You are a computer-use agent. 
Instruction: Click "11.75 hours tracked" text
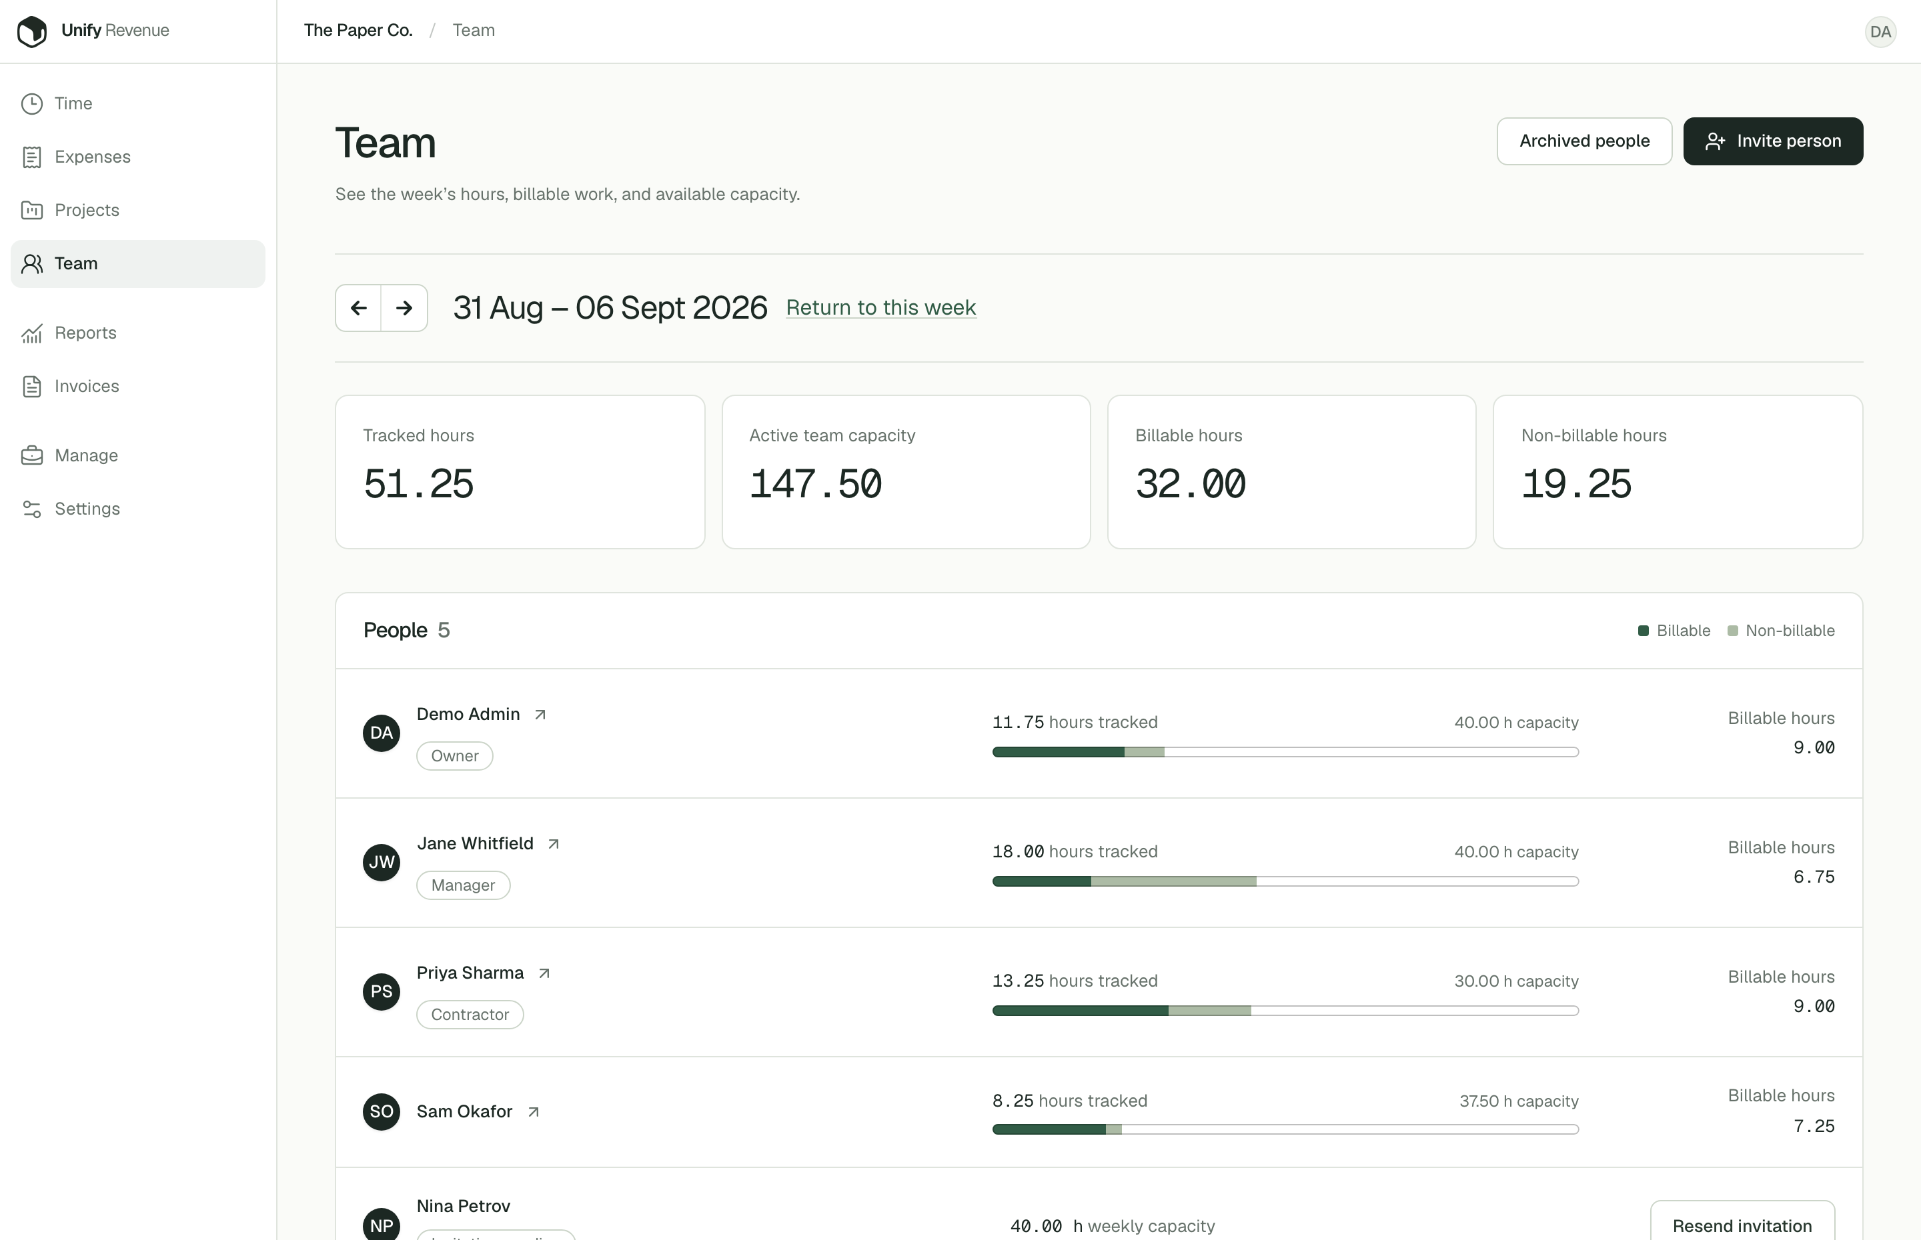coord(1075,722)
